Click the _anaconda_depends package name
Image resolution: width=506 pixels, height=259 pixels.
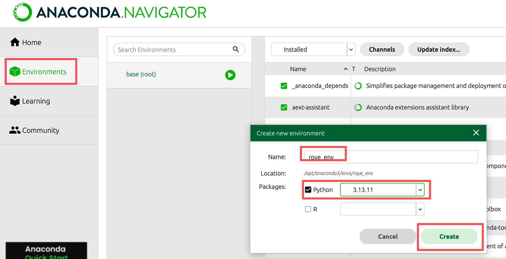320,86
